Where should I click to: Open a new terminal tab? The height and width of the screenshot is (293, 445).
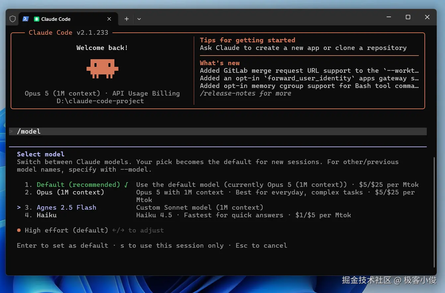(126, 19)
